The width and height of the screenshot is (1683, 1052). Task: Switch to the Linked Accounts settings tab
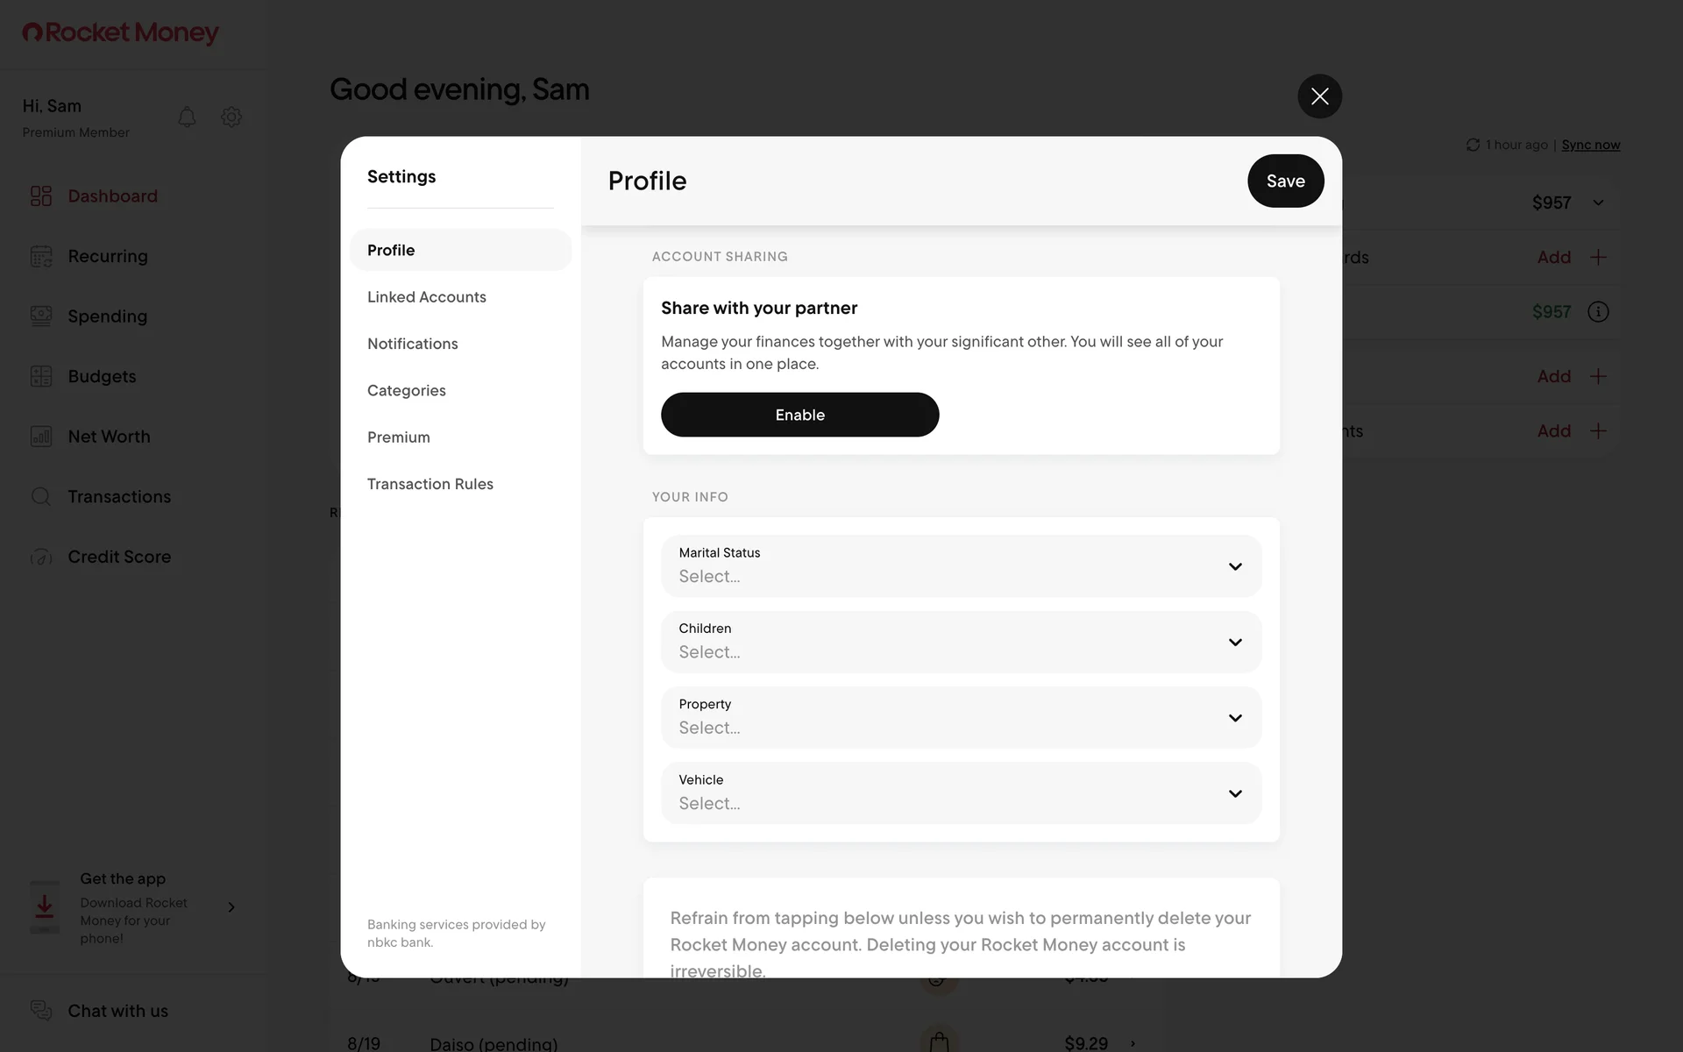click(x=427, y=297)
